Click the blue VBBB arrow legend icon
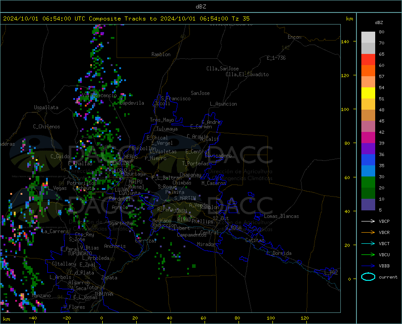This screenshot has height=324, width=402. pyautogui.click(x=368, y=266)
